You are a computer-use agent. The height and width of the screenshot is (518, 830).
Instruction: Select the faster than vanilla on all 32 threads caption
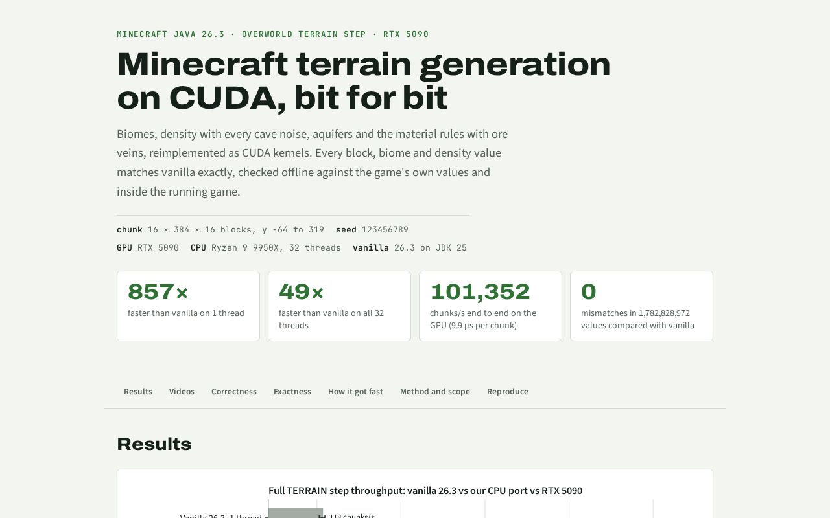tap(331, 319)
